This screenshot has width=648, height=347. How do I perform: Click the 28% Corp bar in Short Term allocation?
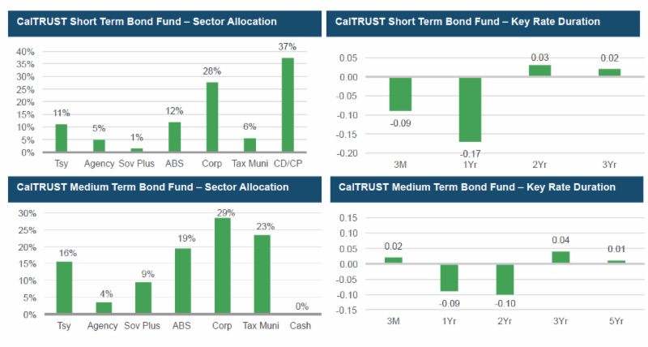click(x=211, y=118)
